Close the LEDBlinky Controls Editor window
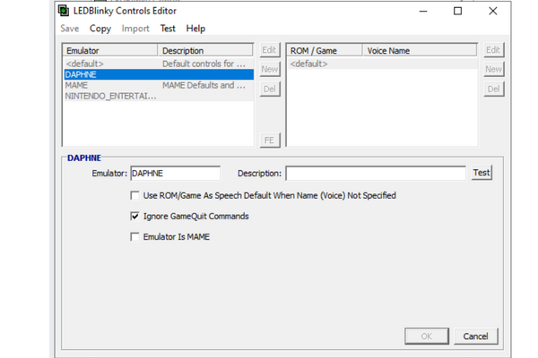Viewport: 538px width, 358px height. click(x=493, y=11)
